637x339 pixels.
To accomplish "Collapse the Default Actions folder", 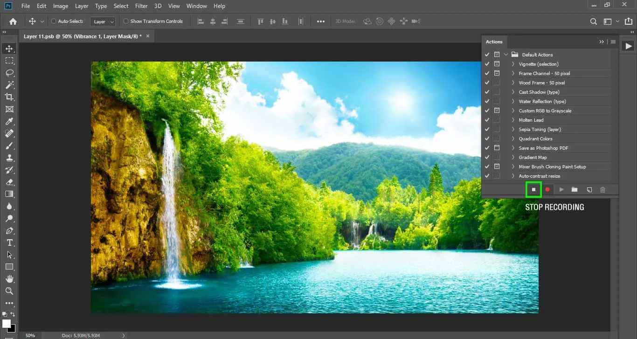I will click(x=506, y=55).
